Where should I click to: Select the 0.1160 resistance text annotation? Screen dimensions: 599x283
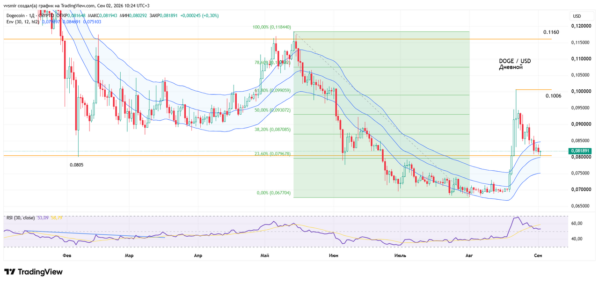pos(551,32)
